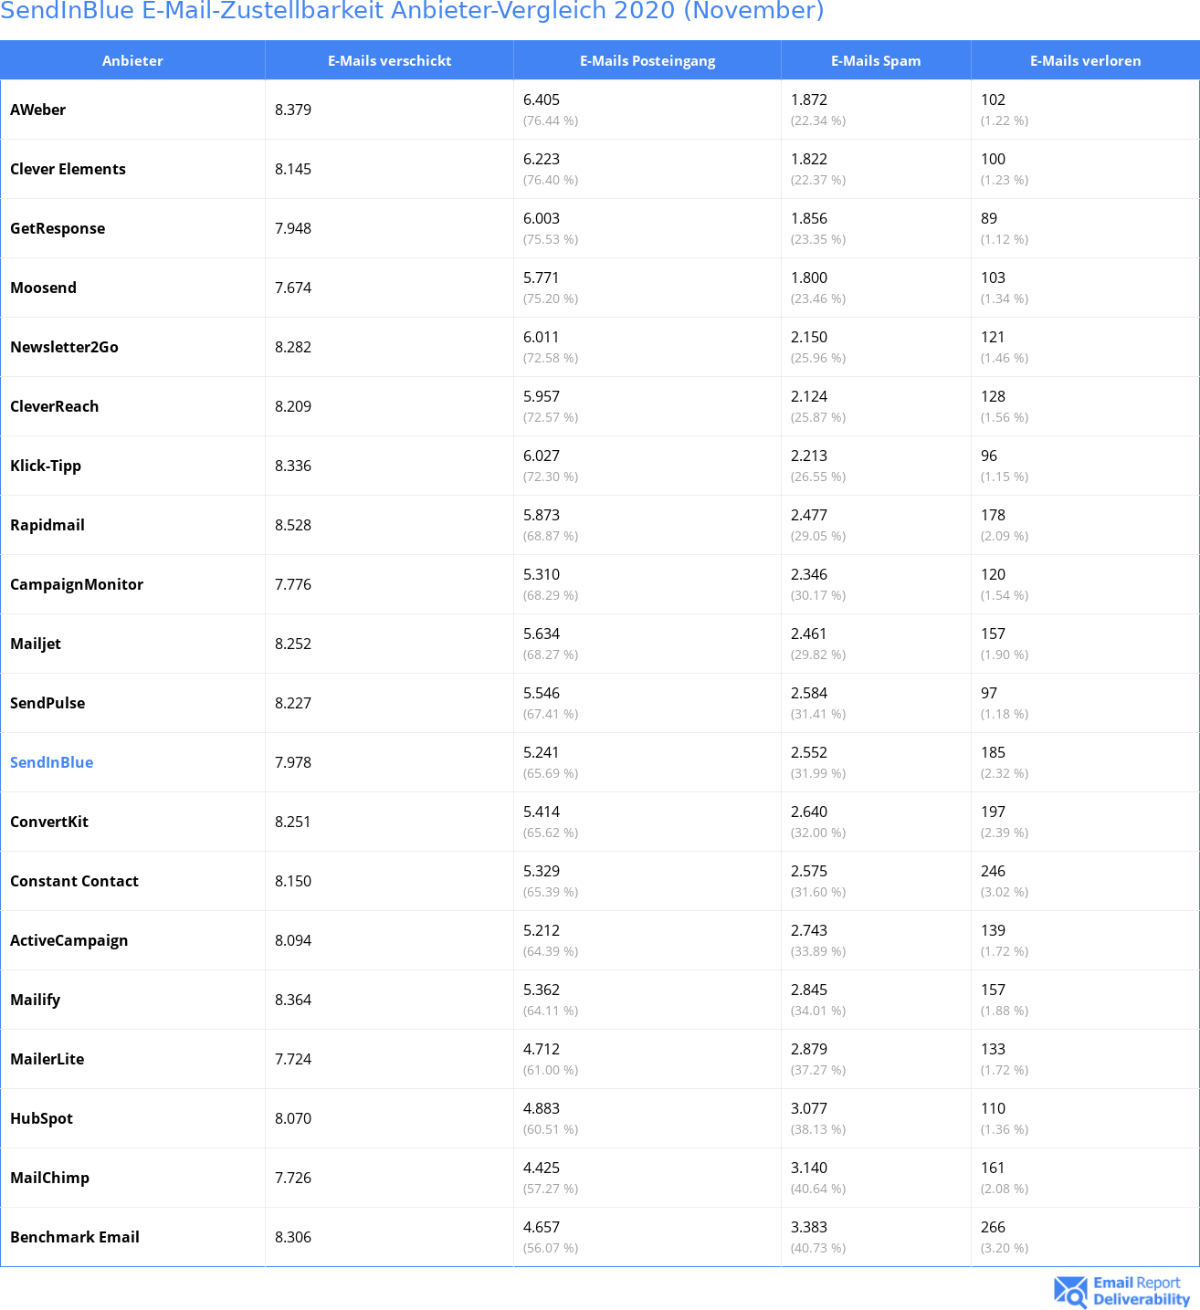Select the MailChimp row label

[49, 1178]
